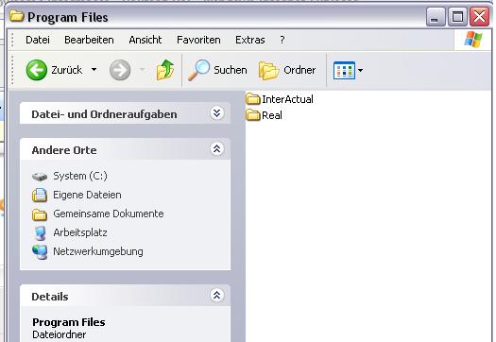Maximize the Program Files window
Image resolution: width=496 pixels, height=342 pixels.
tap(457, 17)
